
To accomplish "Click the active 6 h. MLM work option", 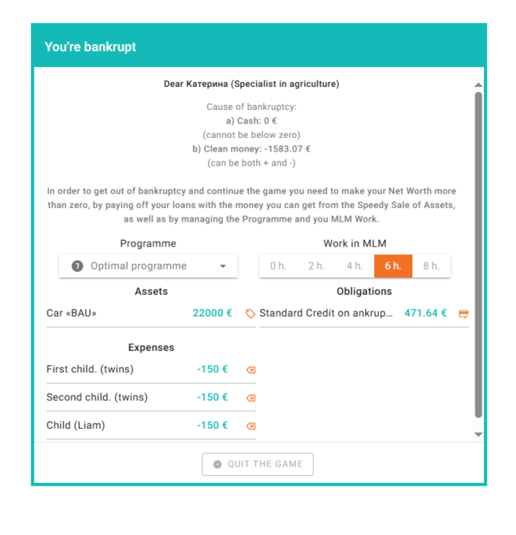I will pyautogui.click(x=392, y=266).
